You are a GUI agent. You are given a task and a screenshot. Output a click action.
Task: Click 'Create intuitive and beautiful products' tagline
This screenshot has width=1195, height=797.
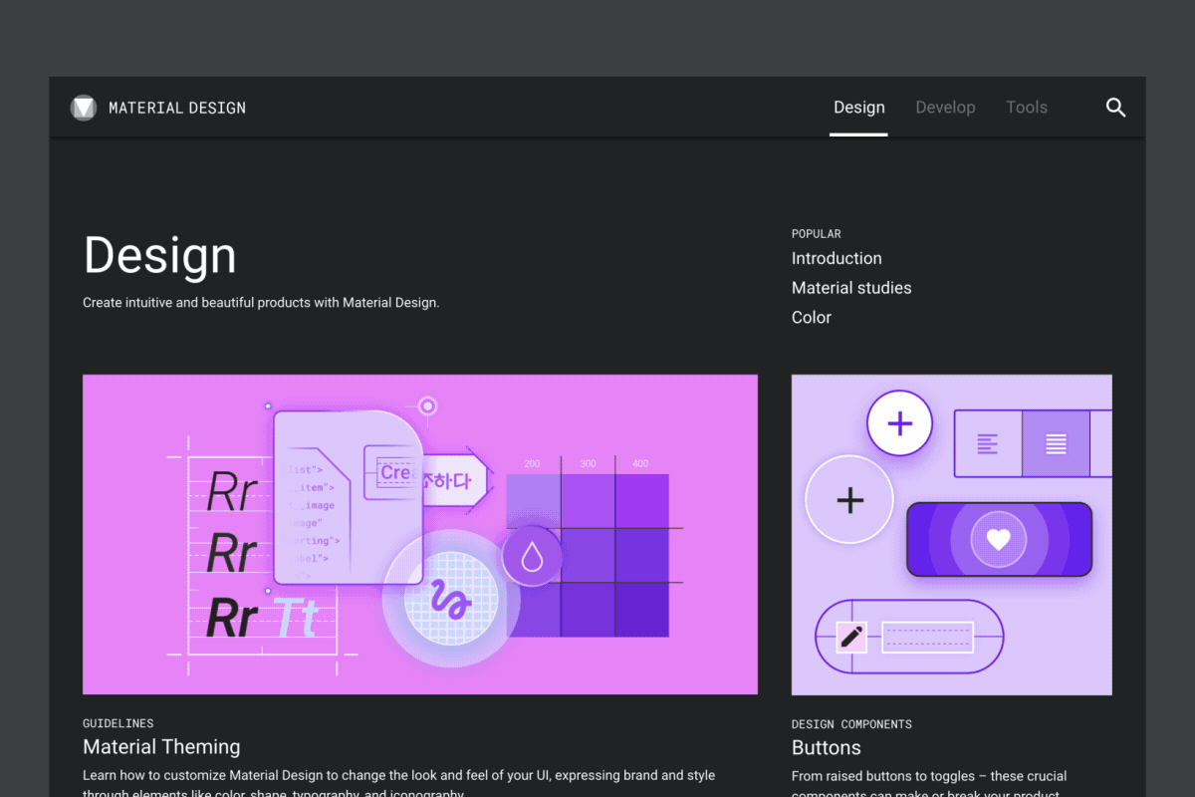point(261,303)
